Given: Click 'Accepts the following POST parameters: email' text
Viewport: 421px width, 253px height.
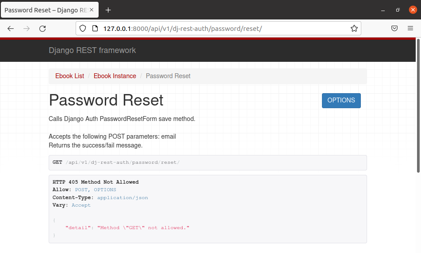Looking at the screenshot, I should [x=112, y=136].
